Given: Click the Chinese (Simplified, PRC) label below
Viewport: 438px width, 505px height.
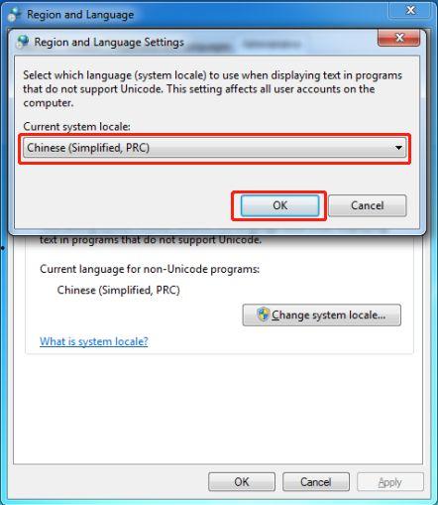Looking at the screenshot, I should (x=118, y=290).
